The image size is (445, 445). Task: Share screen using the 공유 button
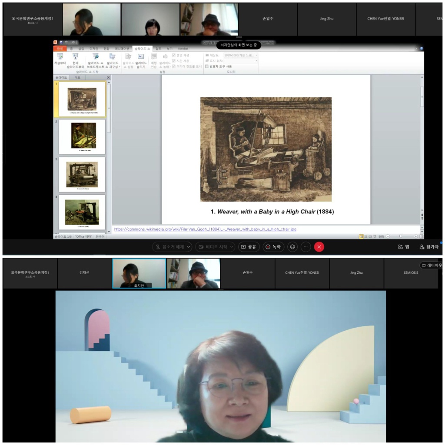(x=249, y=247)
